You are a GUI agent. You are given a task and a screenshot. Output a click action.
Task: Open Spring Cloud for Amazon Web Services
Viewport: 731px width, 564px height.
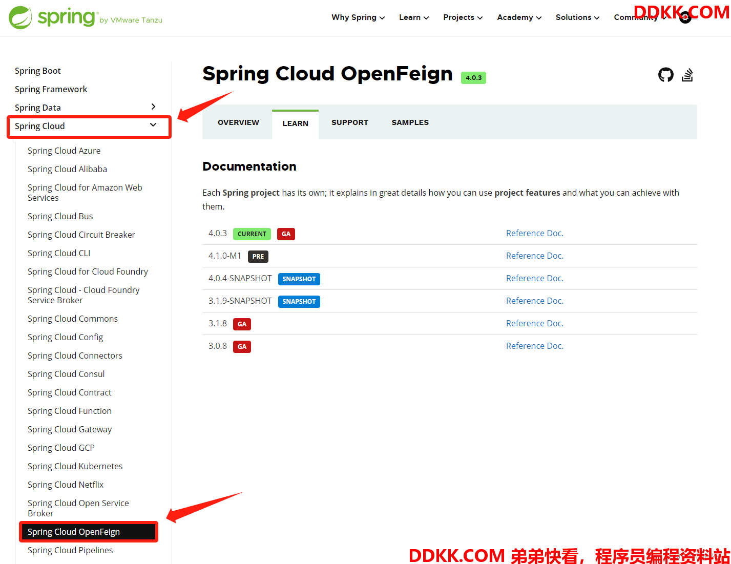[x=85, y=193]
